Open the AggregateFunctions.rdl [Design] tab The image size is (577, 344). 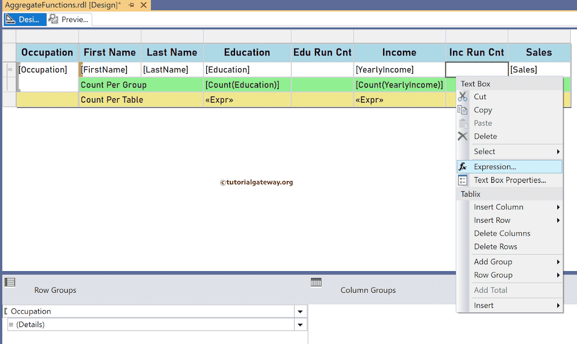coord(63,5)
